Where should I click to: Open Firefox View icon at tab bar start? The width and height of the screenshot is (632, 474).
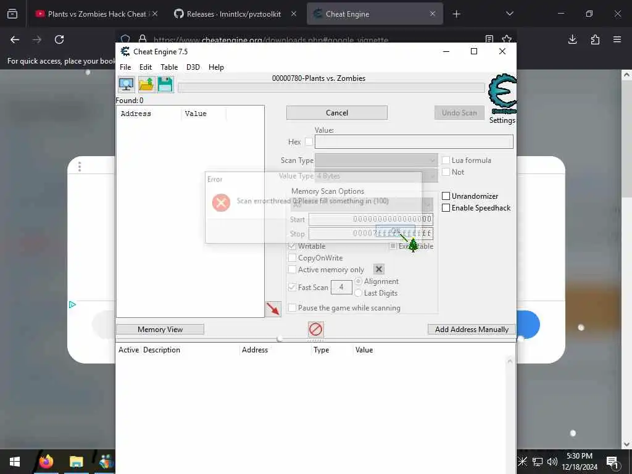click(x=12, y=14)
